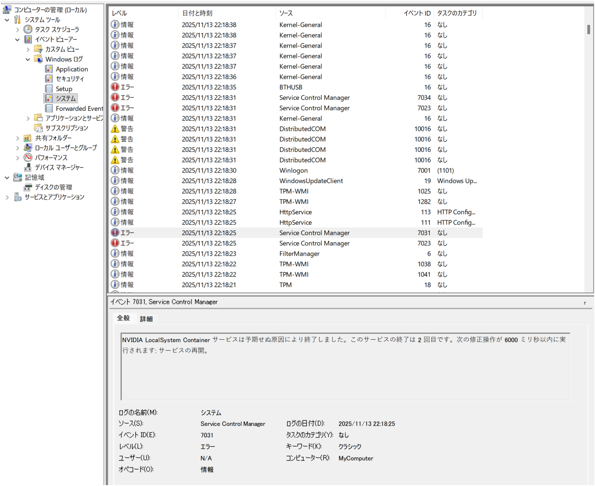Open Disk Management icon under Storage

coord(28,187)
